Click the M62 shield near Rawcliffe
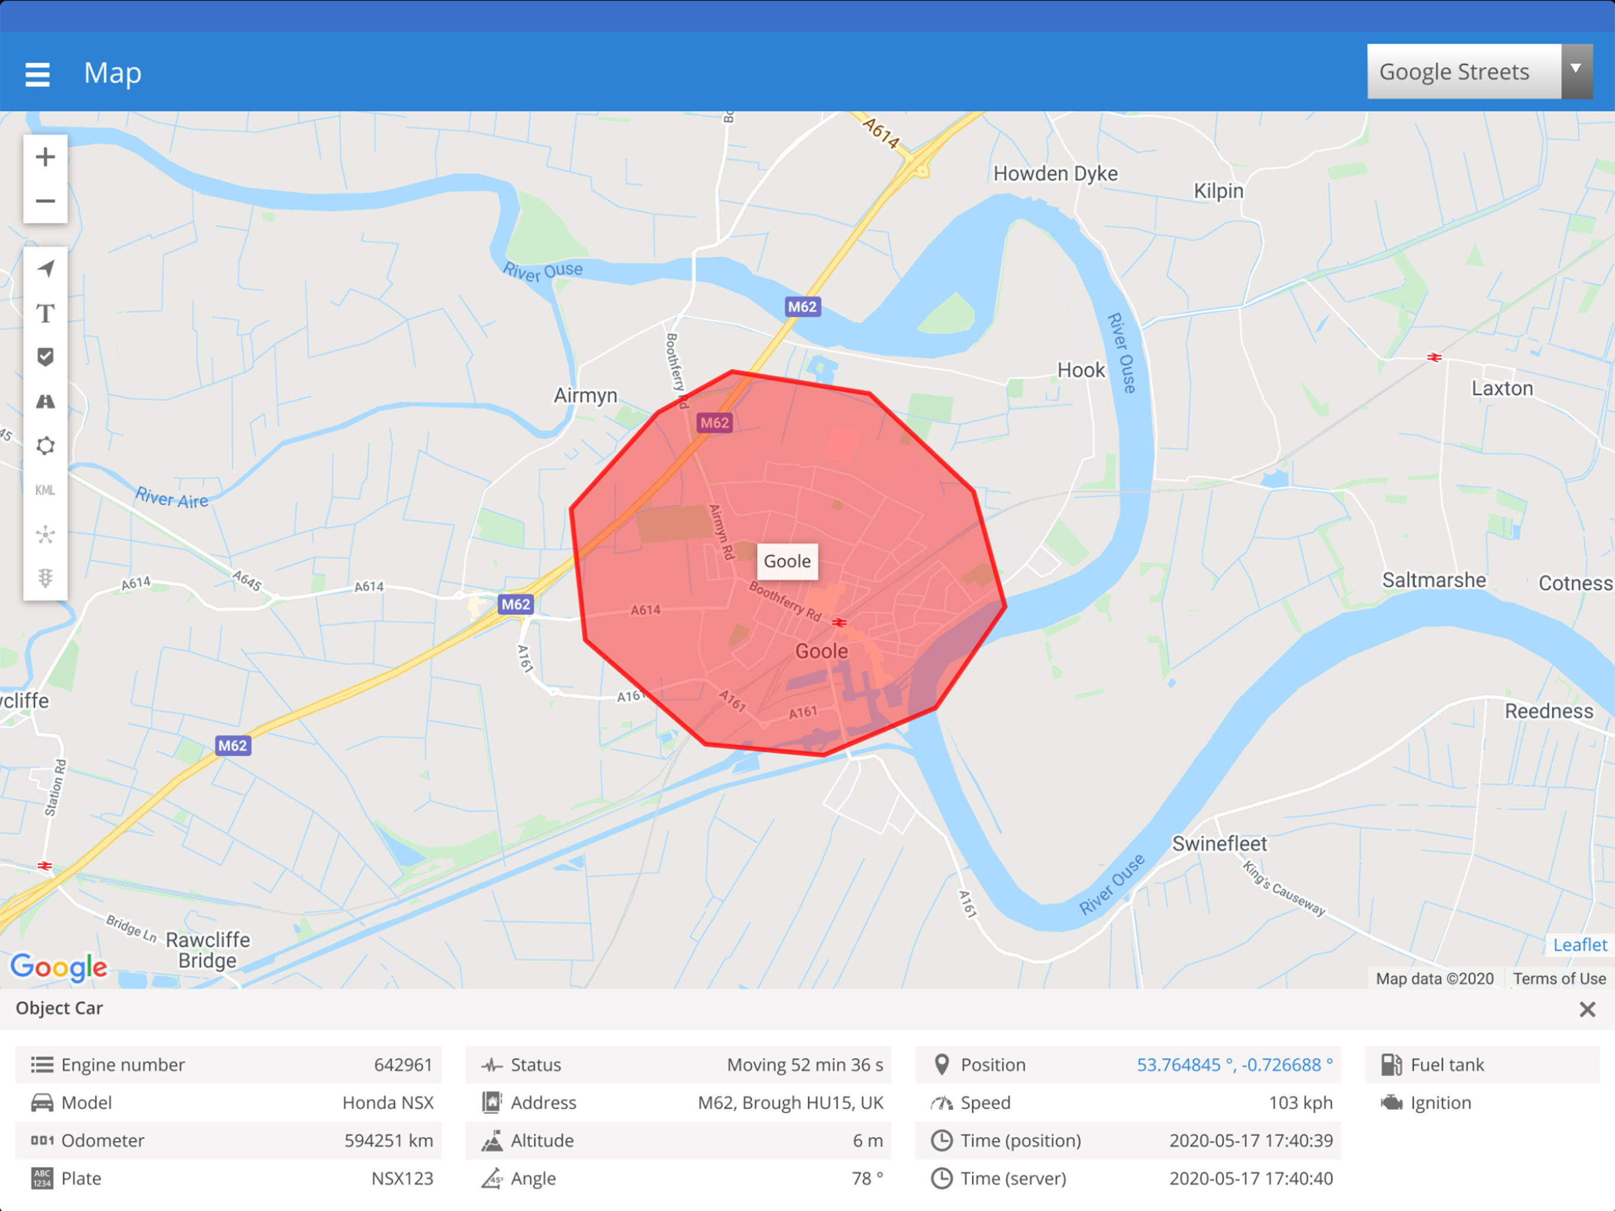Screen dimensions: 1615x1211 pyautogui.click(x=233, y=746)
